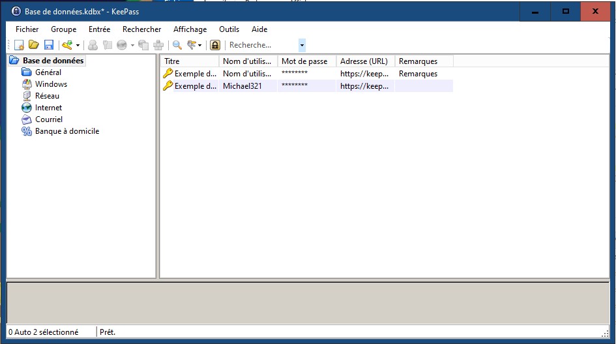The width and height of the screenshot is (616, 344).
Task: Click the Base de données open folder icon
Action: (14, 60)
